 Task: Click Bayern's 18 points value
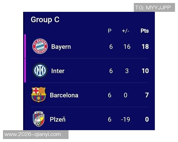click(145, 47)
